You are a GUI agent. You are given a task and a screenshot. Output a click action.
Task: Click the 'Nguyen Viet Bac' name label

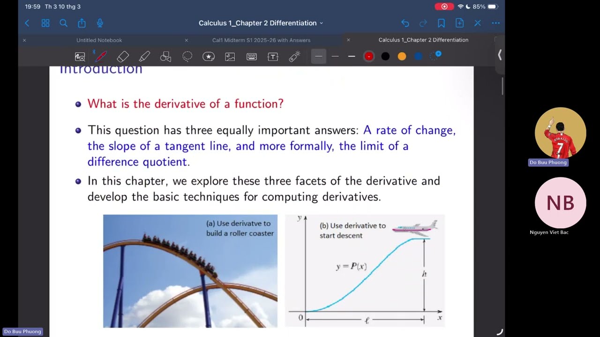point(549,233)
